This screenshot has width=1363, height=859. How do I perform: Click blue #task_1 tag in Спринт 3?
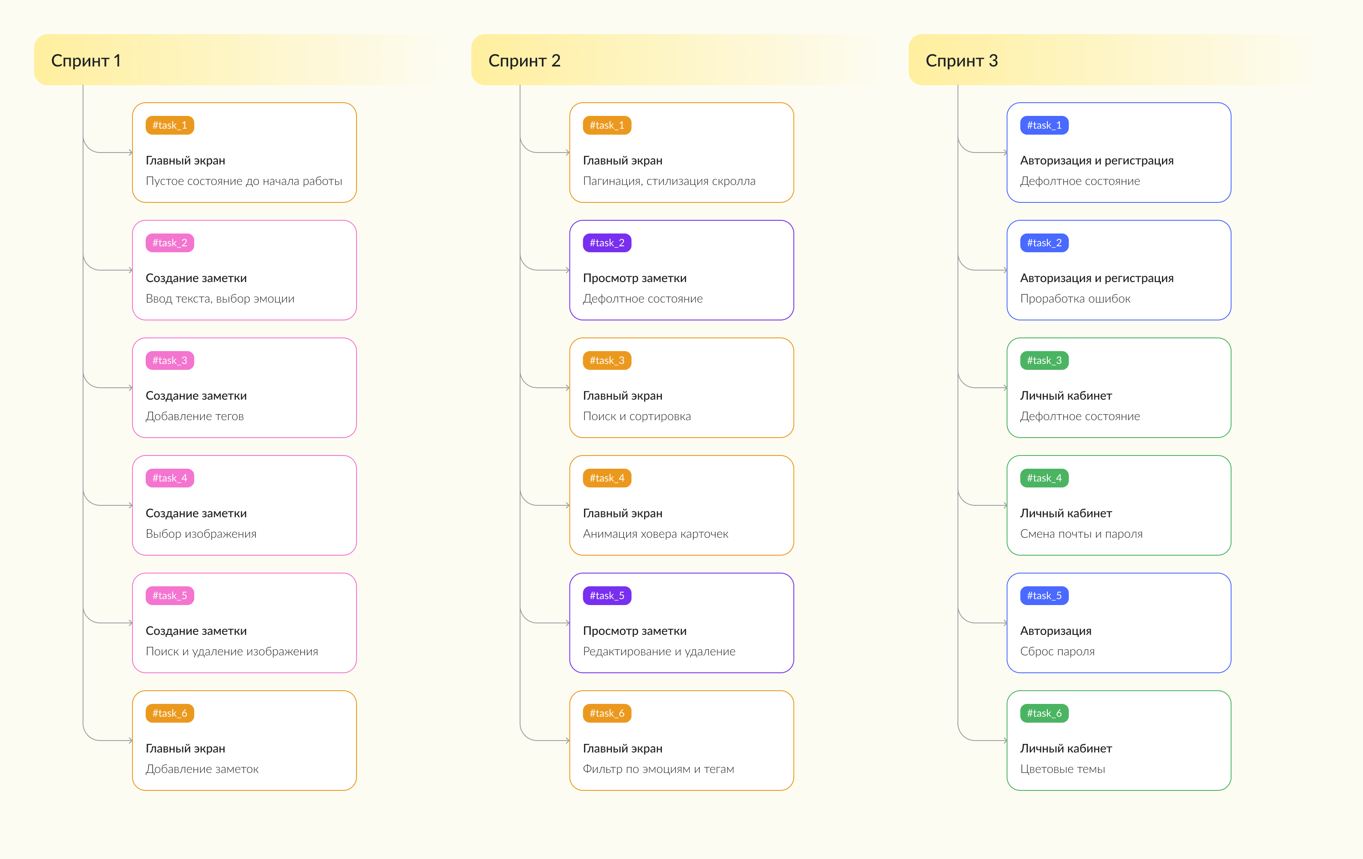click(x=1044, y=125)
